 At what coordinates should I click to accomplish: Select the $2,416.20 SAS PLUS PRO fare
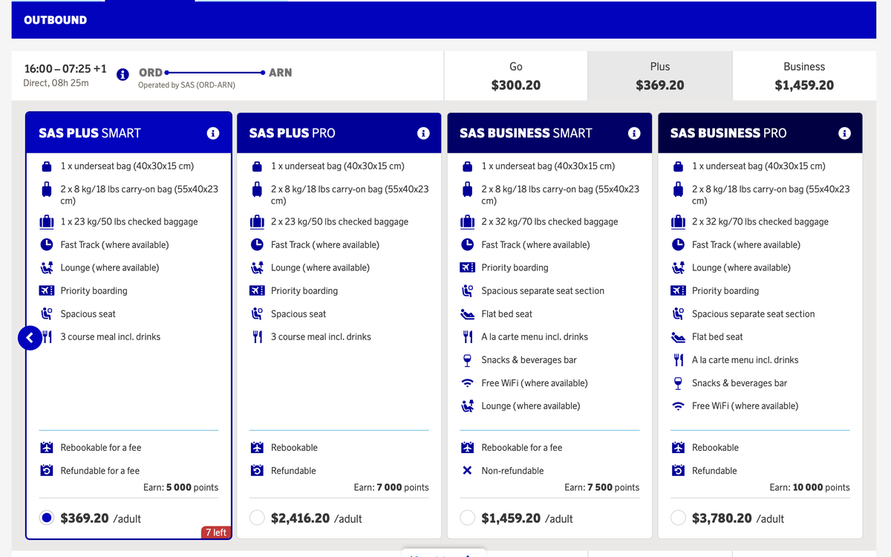pos(256,518)
